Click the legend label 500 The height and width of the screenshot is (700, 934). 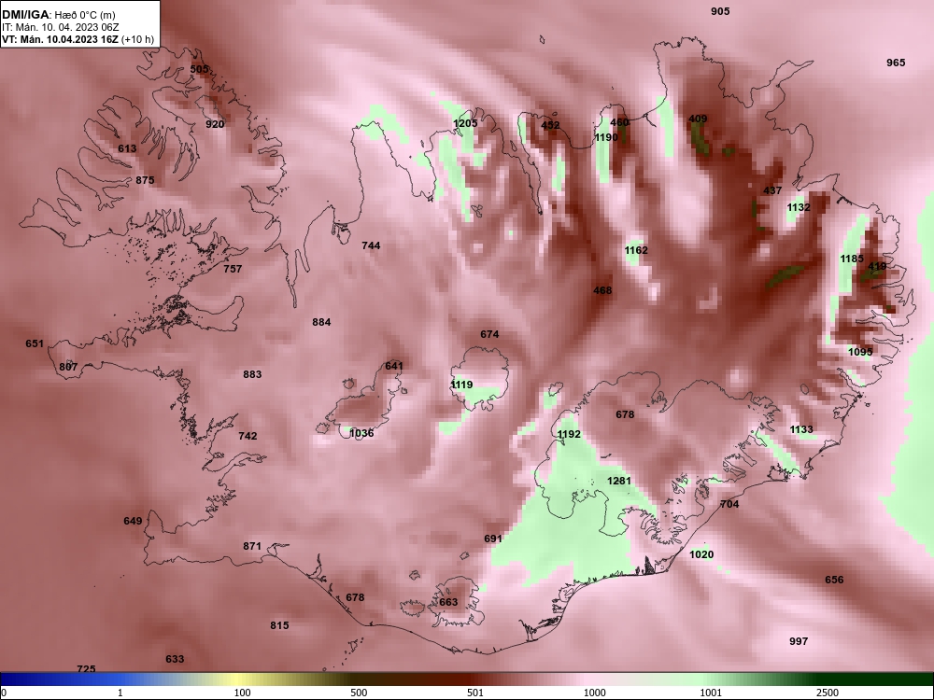[360, 693]
